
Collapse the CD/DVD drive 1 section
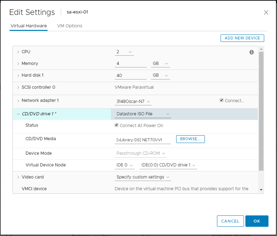(18, 114)
